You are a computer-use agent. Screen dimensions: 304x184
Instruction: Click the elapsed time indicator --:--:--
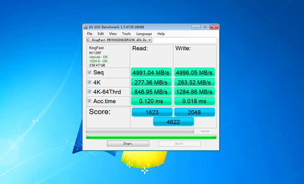pyautogui.click(x=205, y=131)
